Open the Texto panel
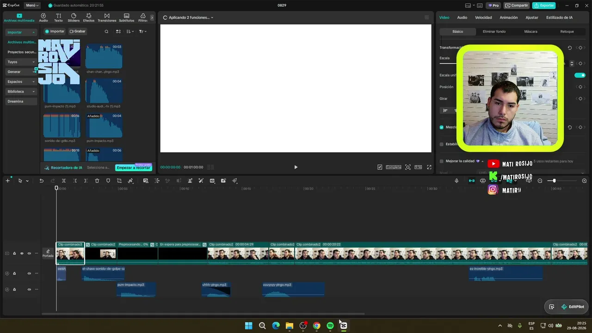The height and width of the screenshot is (333, 592). 58,18
